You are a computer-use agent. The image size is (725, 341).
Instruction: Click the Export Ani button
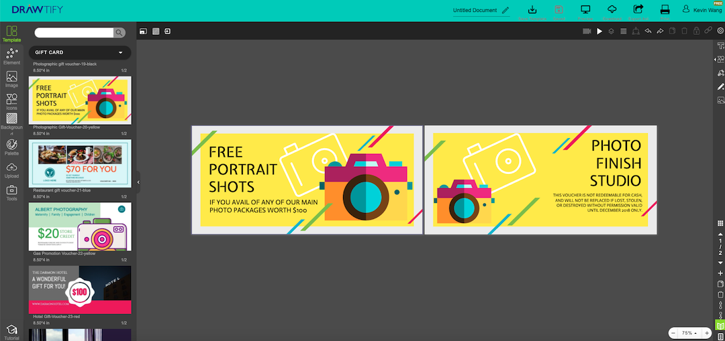(638, 12)
